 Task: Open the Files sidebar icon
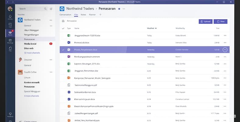point(10,49)
